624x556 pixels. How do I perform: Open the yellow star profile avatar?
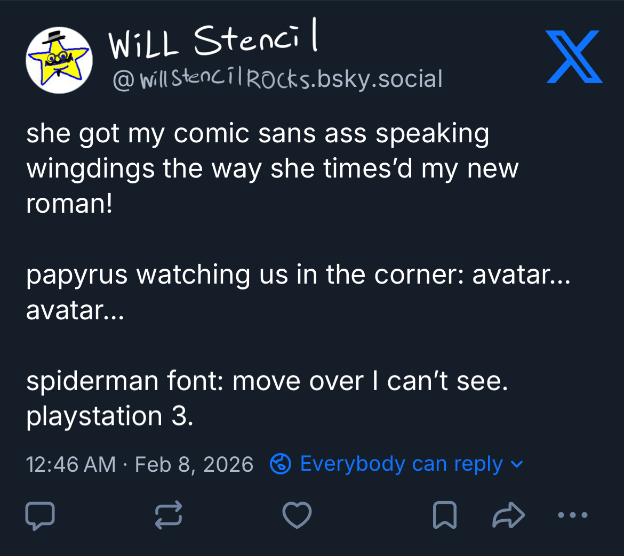(x=59, y=60)
